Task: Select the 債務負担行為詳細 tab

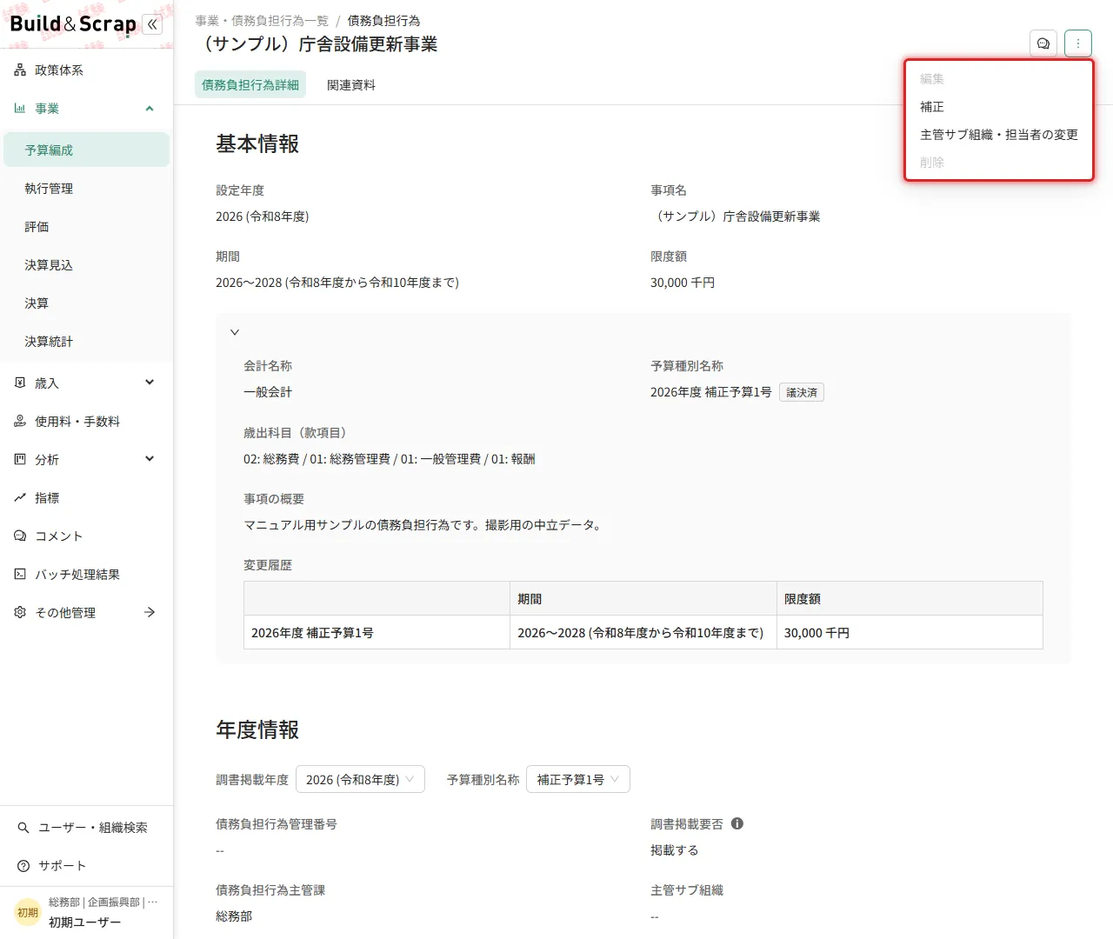Action: click(250, 84)
